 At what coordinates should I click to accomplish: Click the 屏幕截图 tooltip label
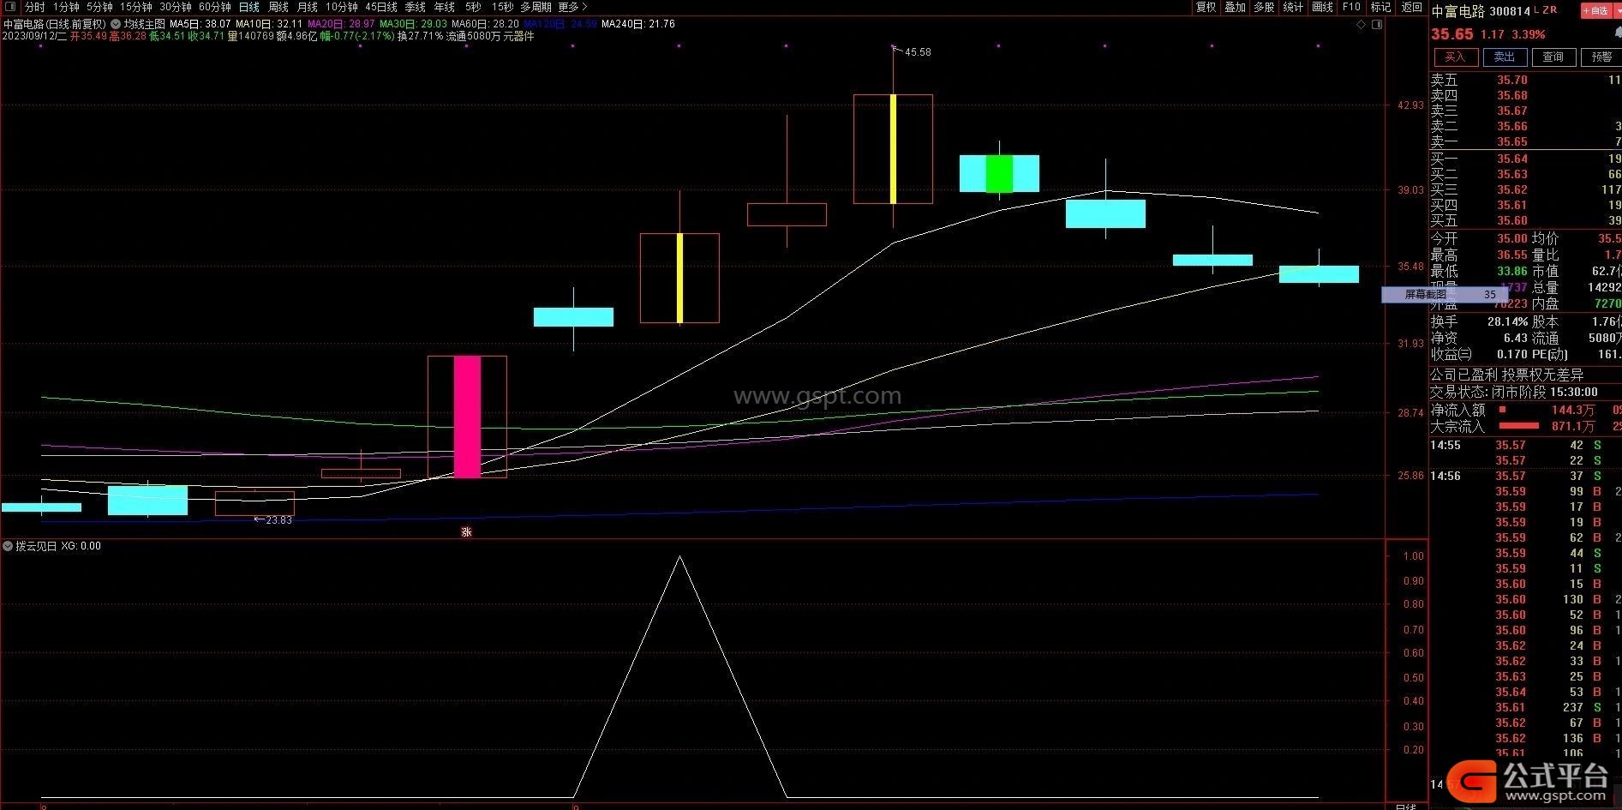1425,294
